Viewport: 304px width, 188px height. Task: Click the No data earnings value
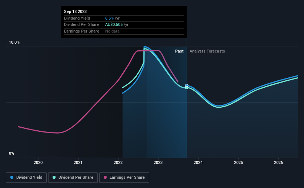[x=112, y=31]
